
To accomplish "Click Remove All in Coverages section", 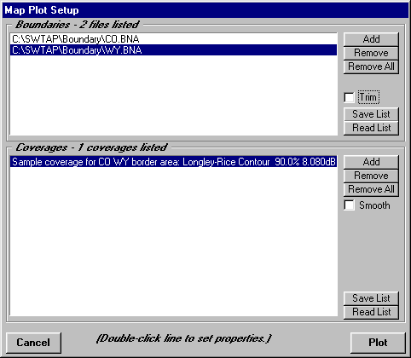I will point(371,189).
